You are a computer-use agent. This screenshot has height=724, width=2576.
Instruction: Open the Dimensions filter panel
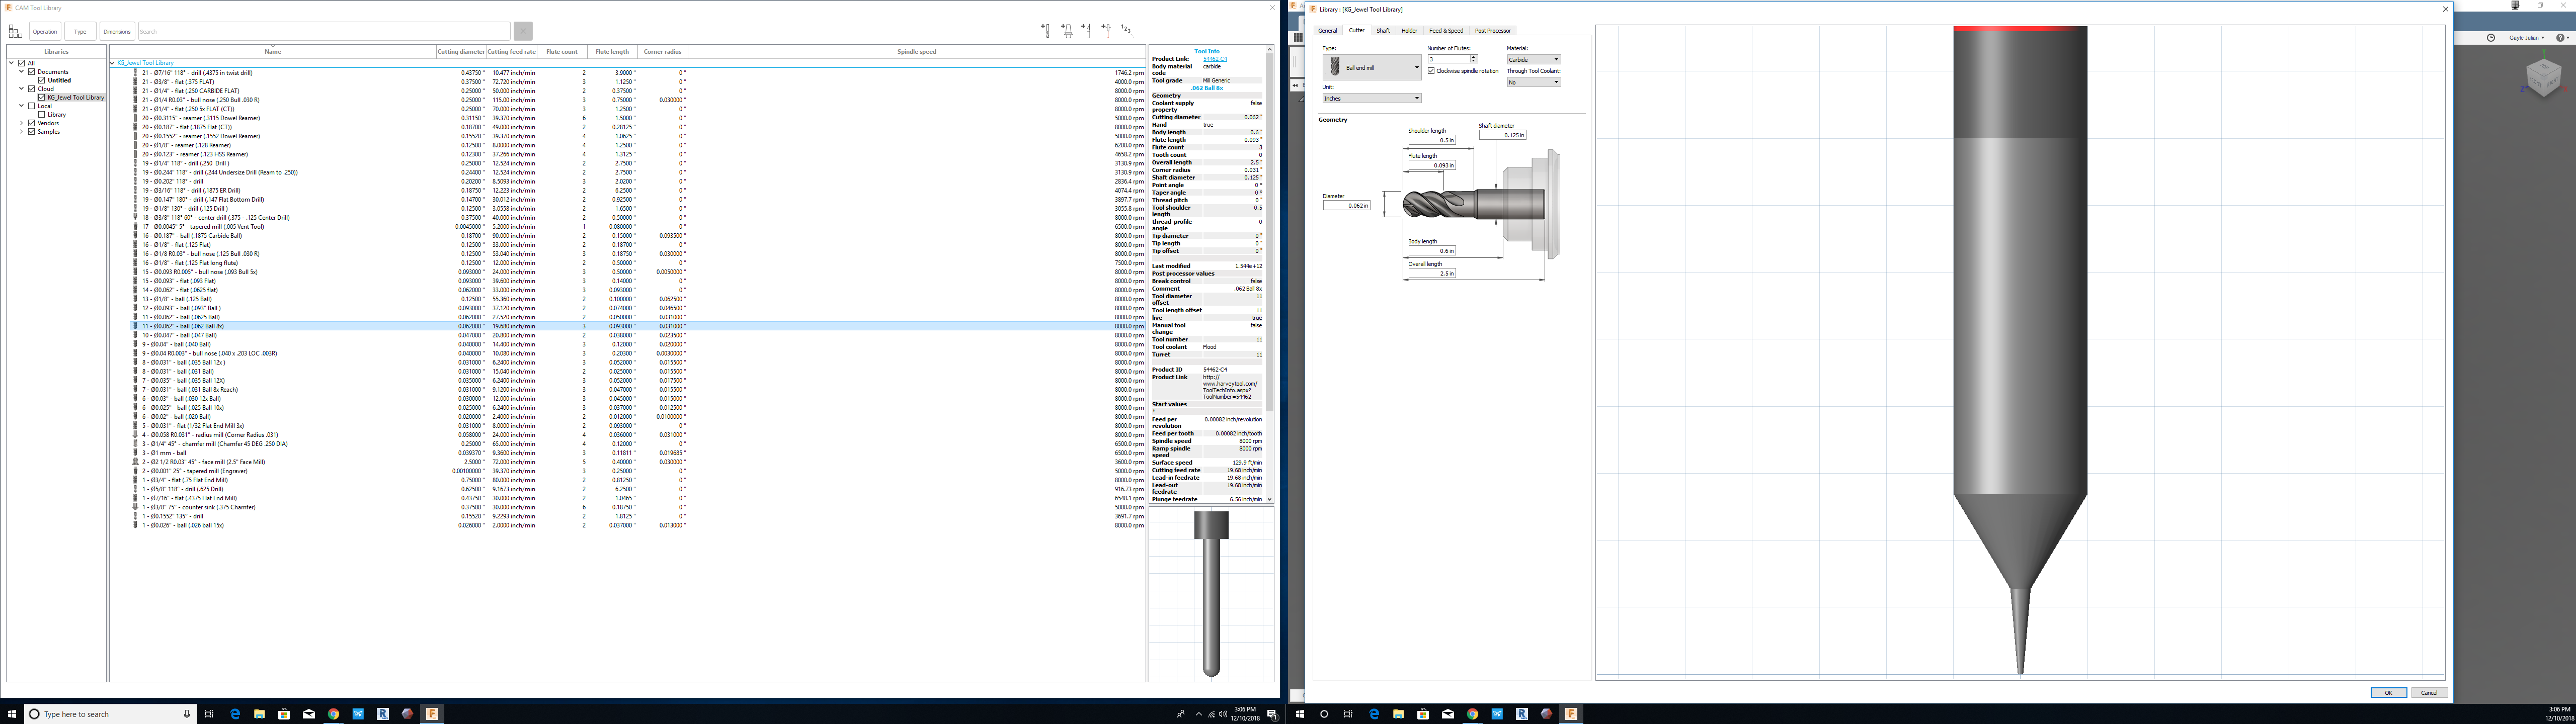coord(118,31)
